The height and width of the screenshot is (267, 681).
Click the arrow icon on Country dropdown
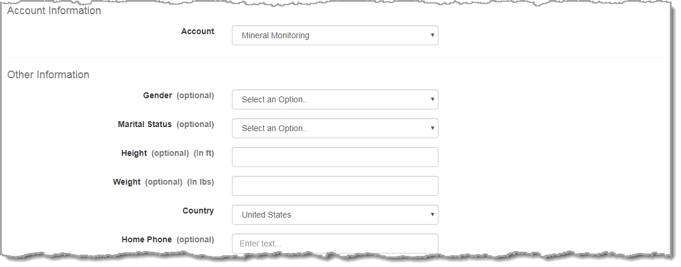tap(433, 215)
